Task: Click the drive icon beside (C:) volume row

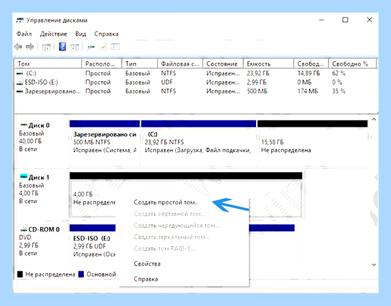Action: click(x=20, y=73)
